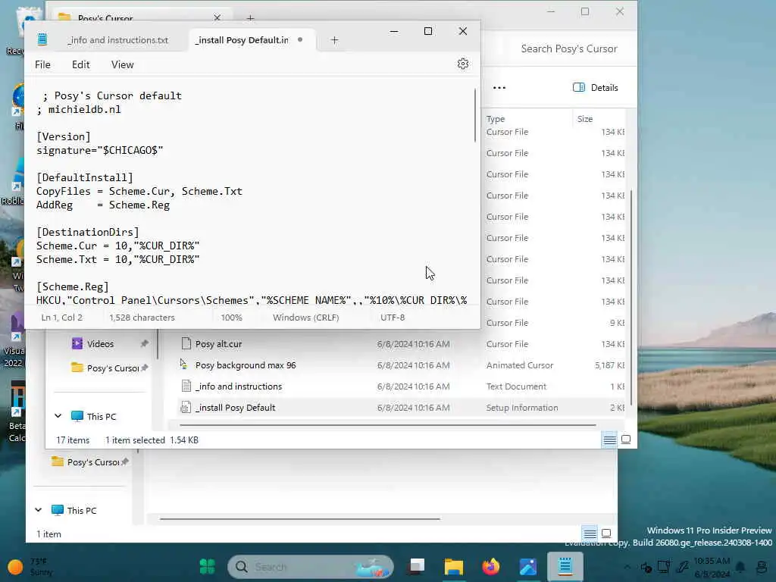
Task: Click the zoom level 100% in status bar
Action: pos(232,318)
